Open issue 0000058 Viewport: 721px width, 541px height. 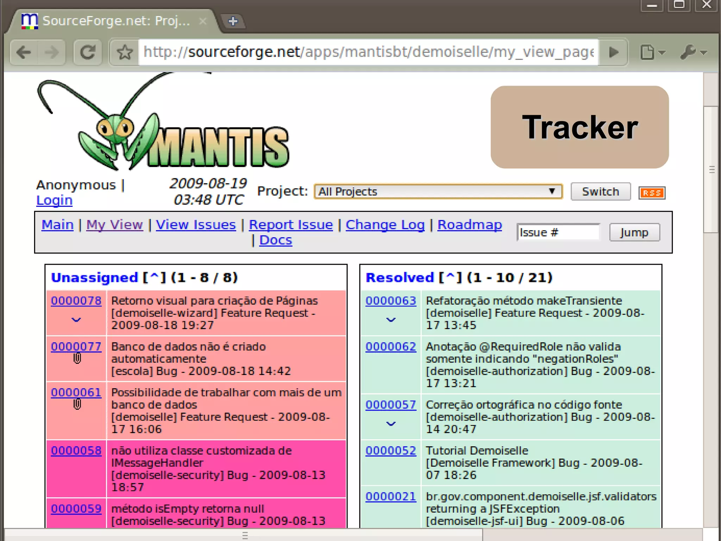(76, 450)
